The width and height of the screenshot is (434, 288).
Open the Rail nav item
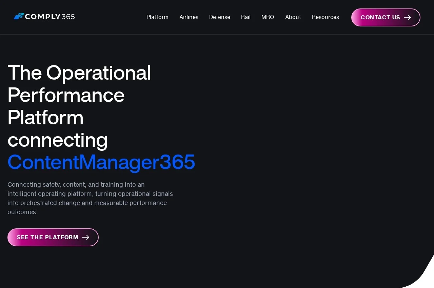pyautogui.click(x=246, y=17)
